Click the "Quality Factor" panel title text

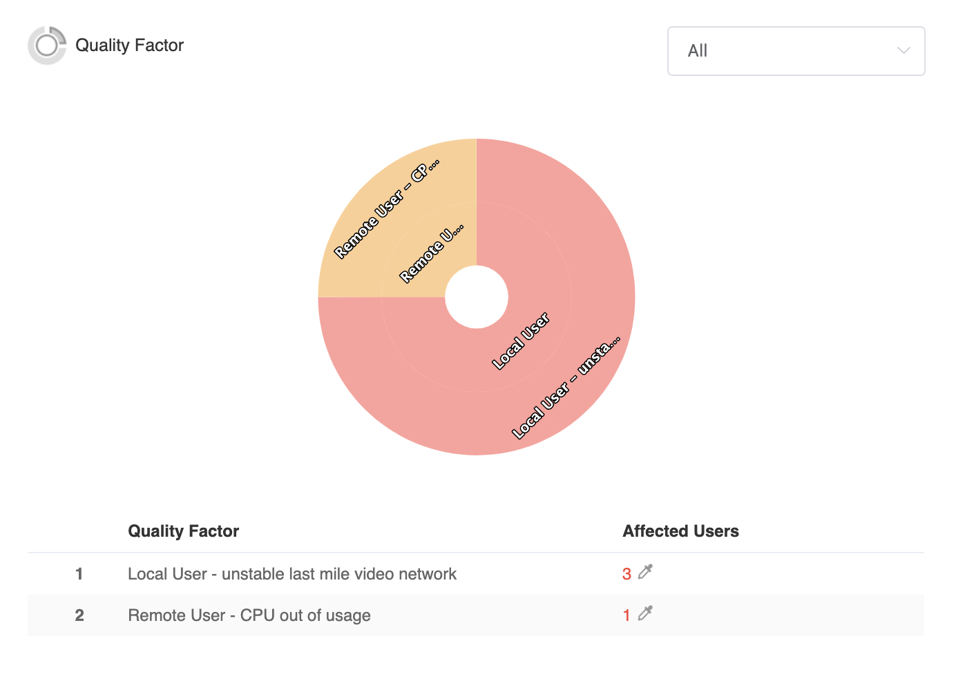click(x=129, y=46)
